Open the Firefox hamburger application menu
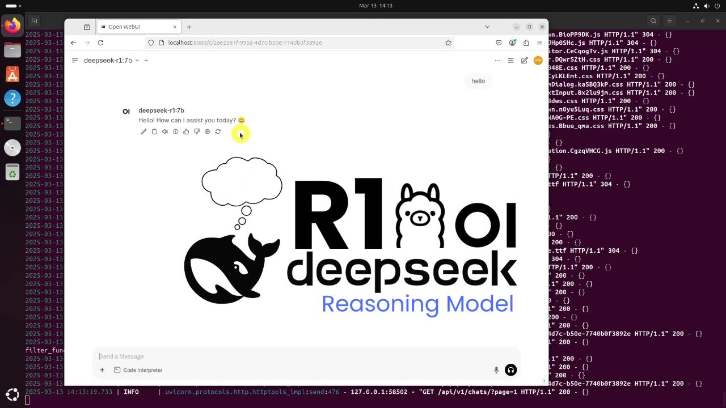Viewport: 726px width, 408px height. click(x=539, y=42)
